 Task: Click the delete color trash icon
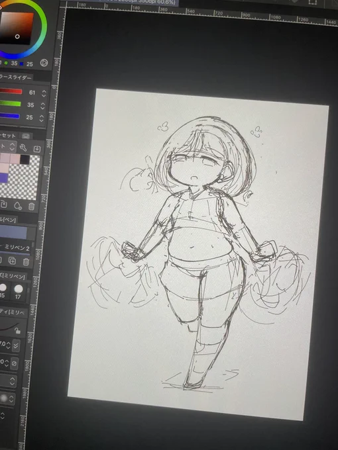pyautogui.click(x=31, y=206)
